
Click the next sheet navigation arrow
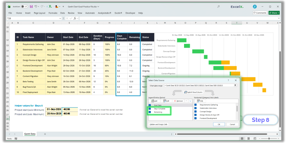pyautogui.click(x=15, y=134)
